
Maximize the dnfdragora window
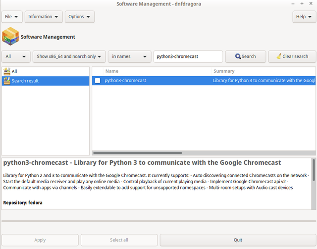click(x=302, y=3)
